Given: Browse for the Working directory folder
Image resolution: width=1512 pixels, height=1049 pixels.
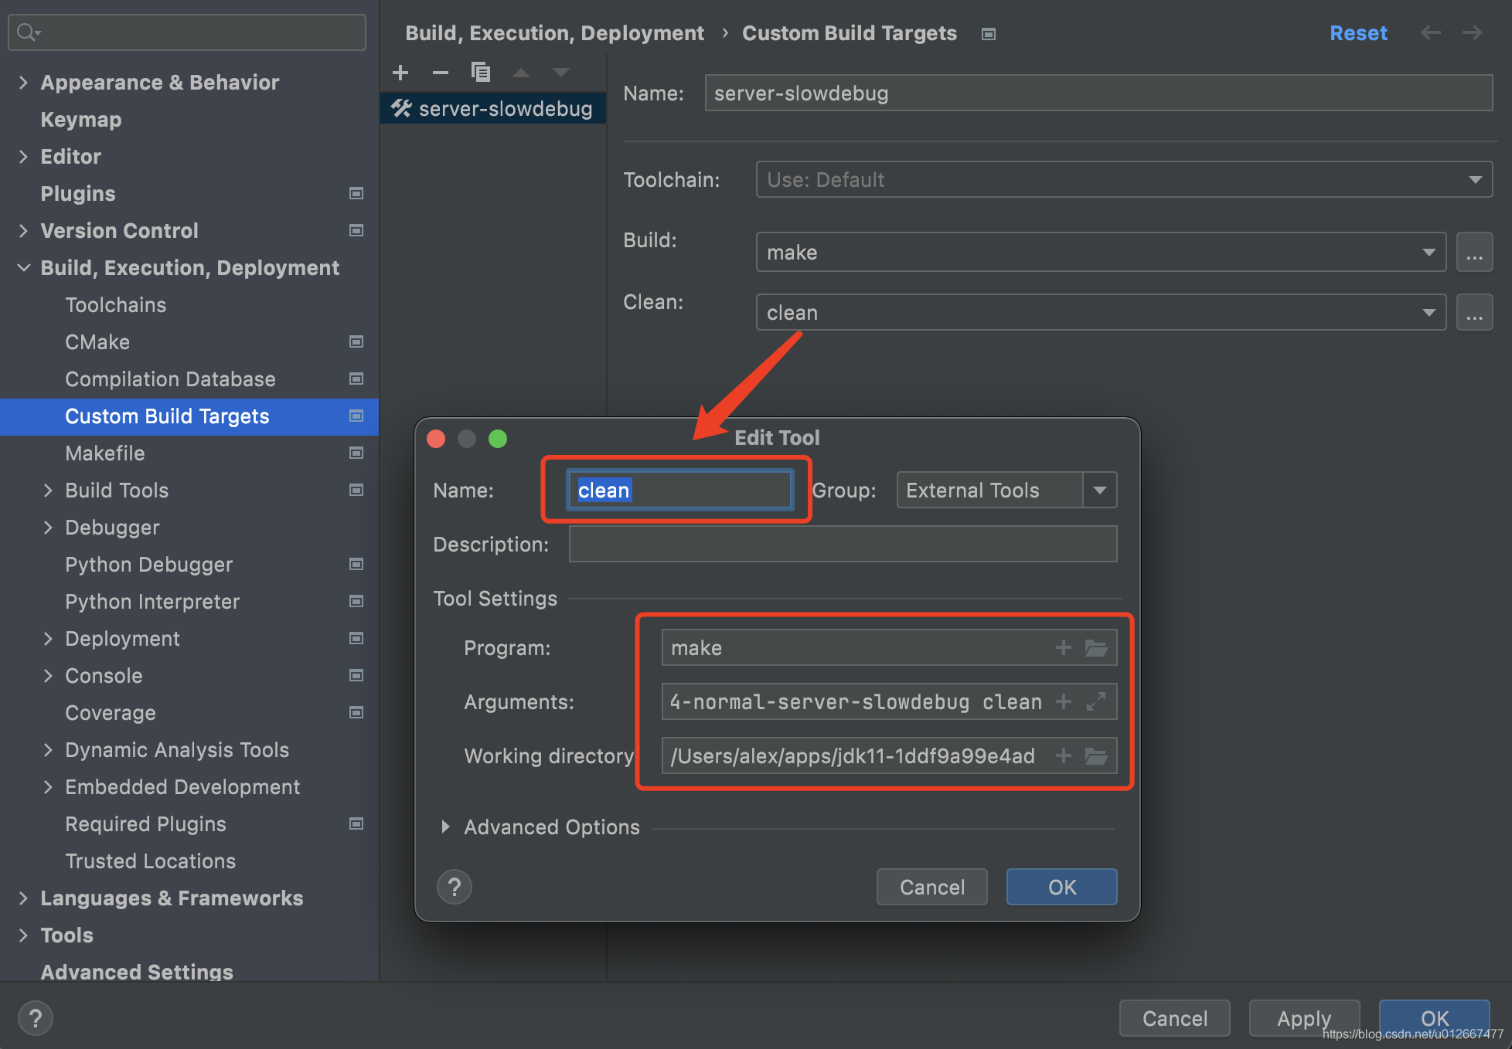Looking at the screenshot, I should [x=1096, y=755].
